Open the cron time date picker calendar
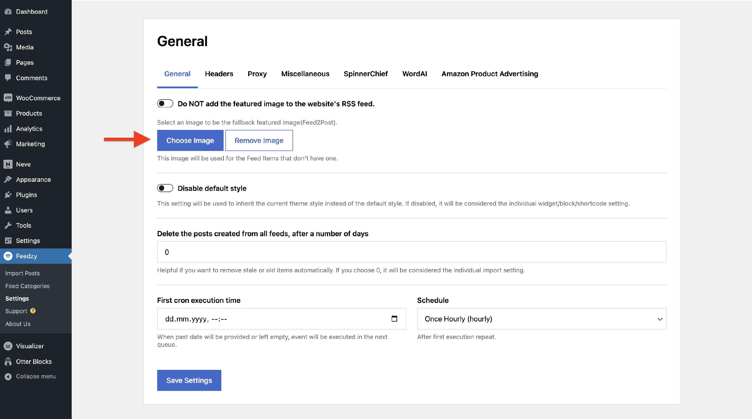This screenshot has width=752, height=419. pyautogui.click(x=395, y=318)
